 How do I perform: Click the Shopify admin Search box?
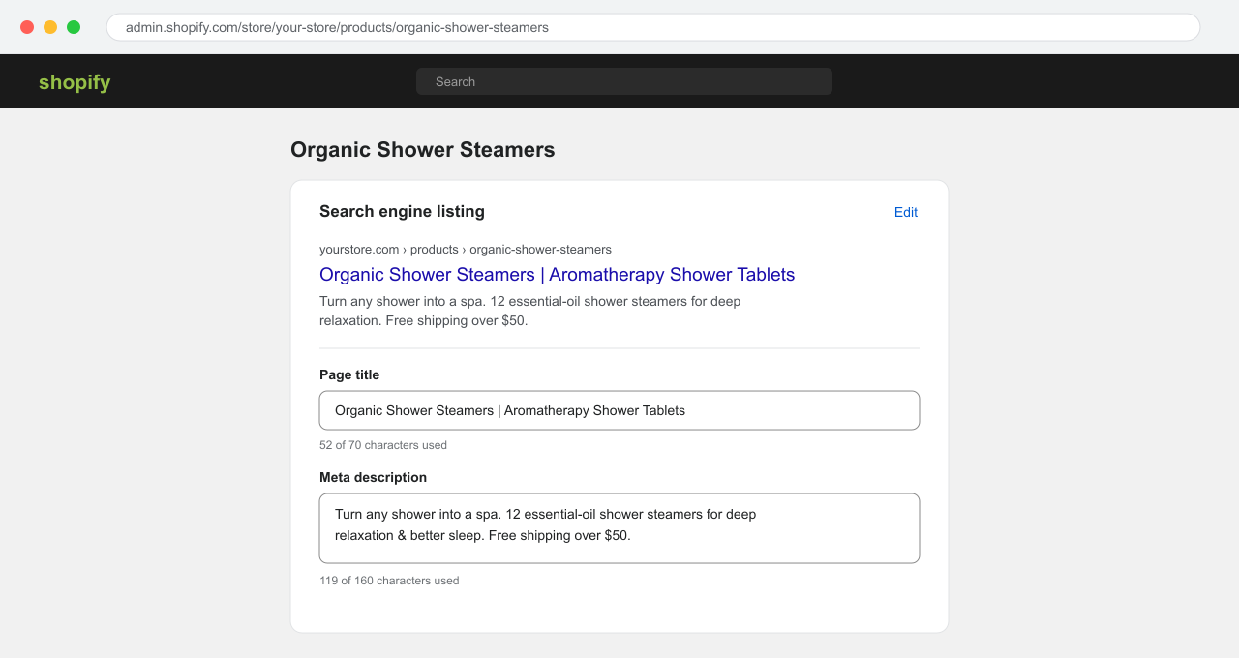pyautogui.click(x=624, y=81)
